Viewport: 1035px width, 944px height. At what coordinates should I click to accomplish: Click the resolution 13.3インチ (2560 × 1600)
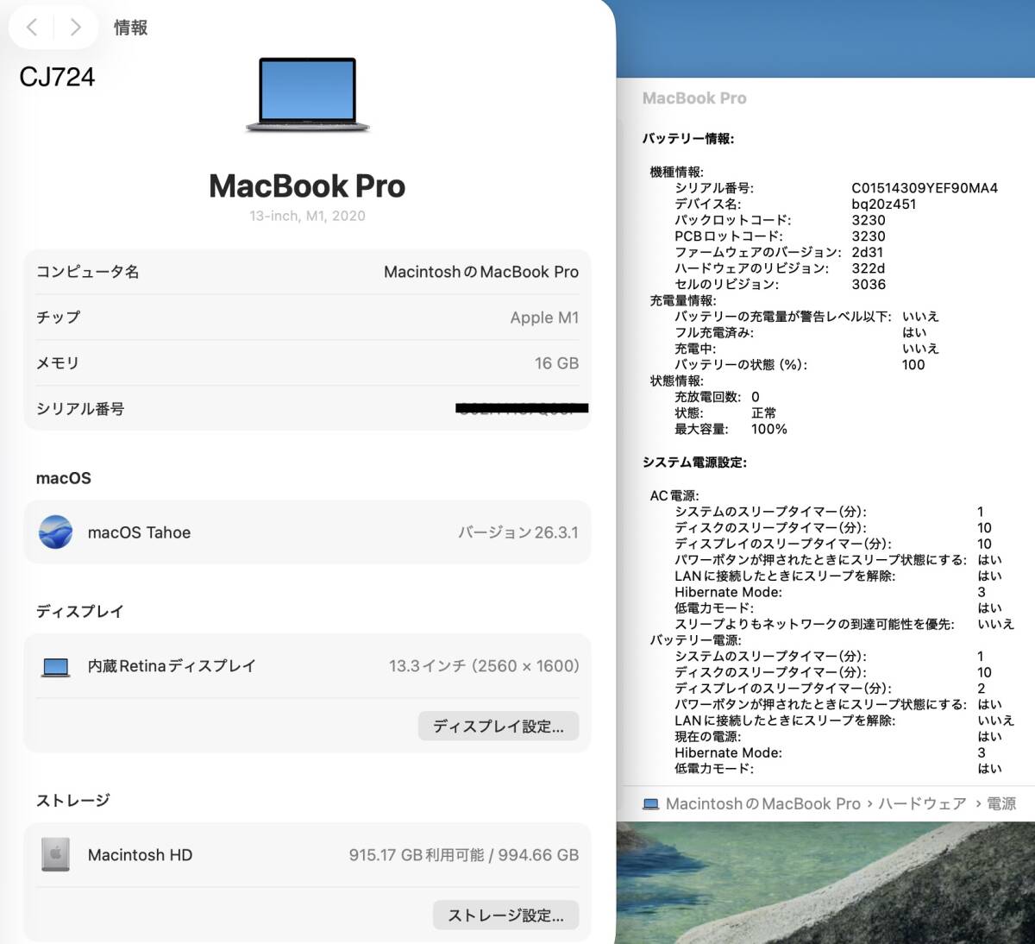click(x=484, y=666)
